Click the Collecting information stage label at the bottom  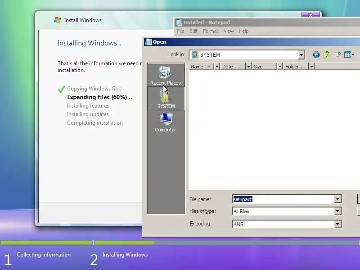point(44,255)
